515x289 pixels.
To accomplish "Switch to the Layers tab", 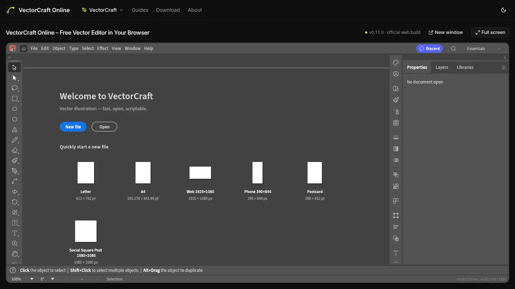I will click(x=442, y=67).
